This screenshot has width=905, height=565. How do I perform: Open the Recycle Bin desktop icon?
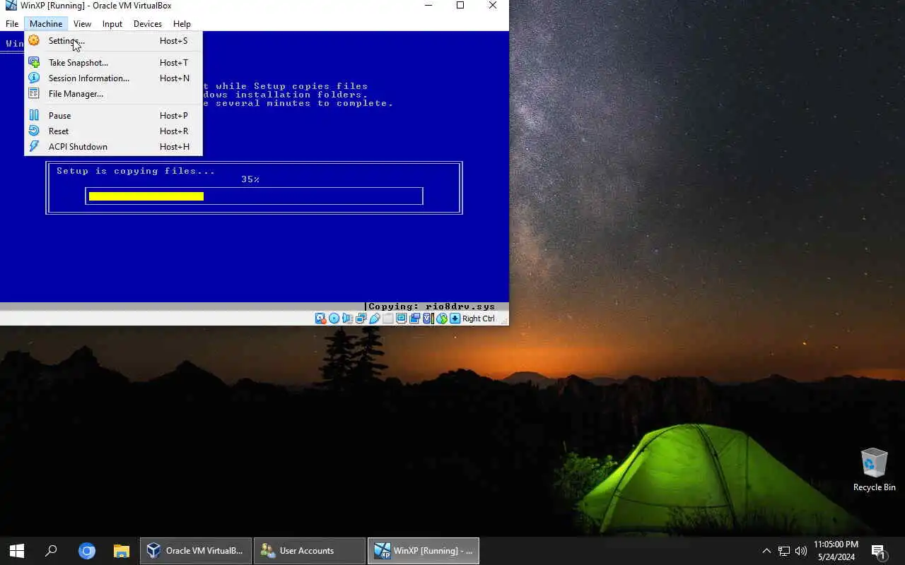point(874,470)
